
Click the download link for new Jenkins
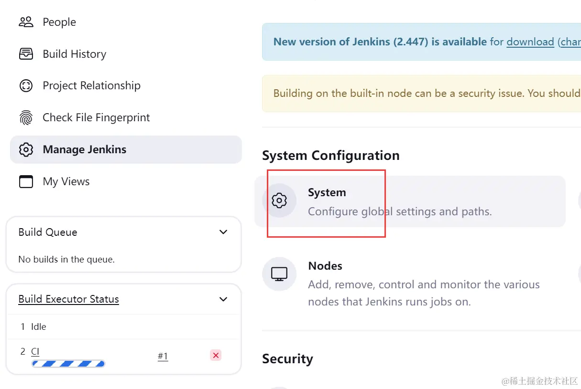(x=530, y=42)
